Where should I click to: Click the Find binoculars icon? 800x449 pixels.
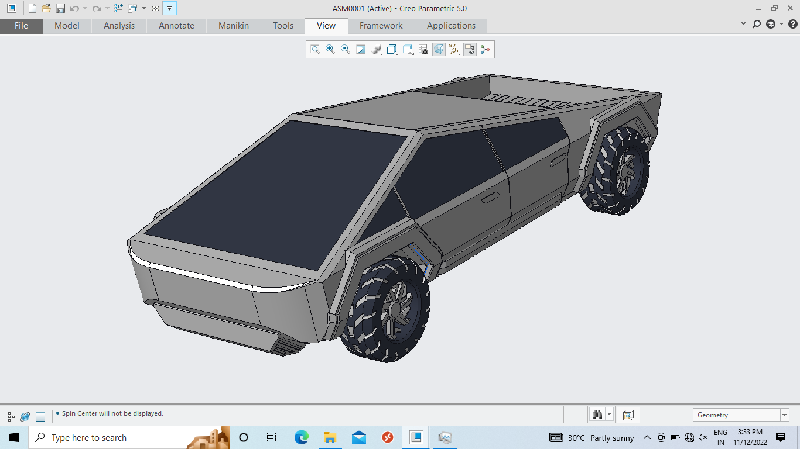pyautogui.click(x=597, y=415)
